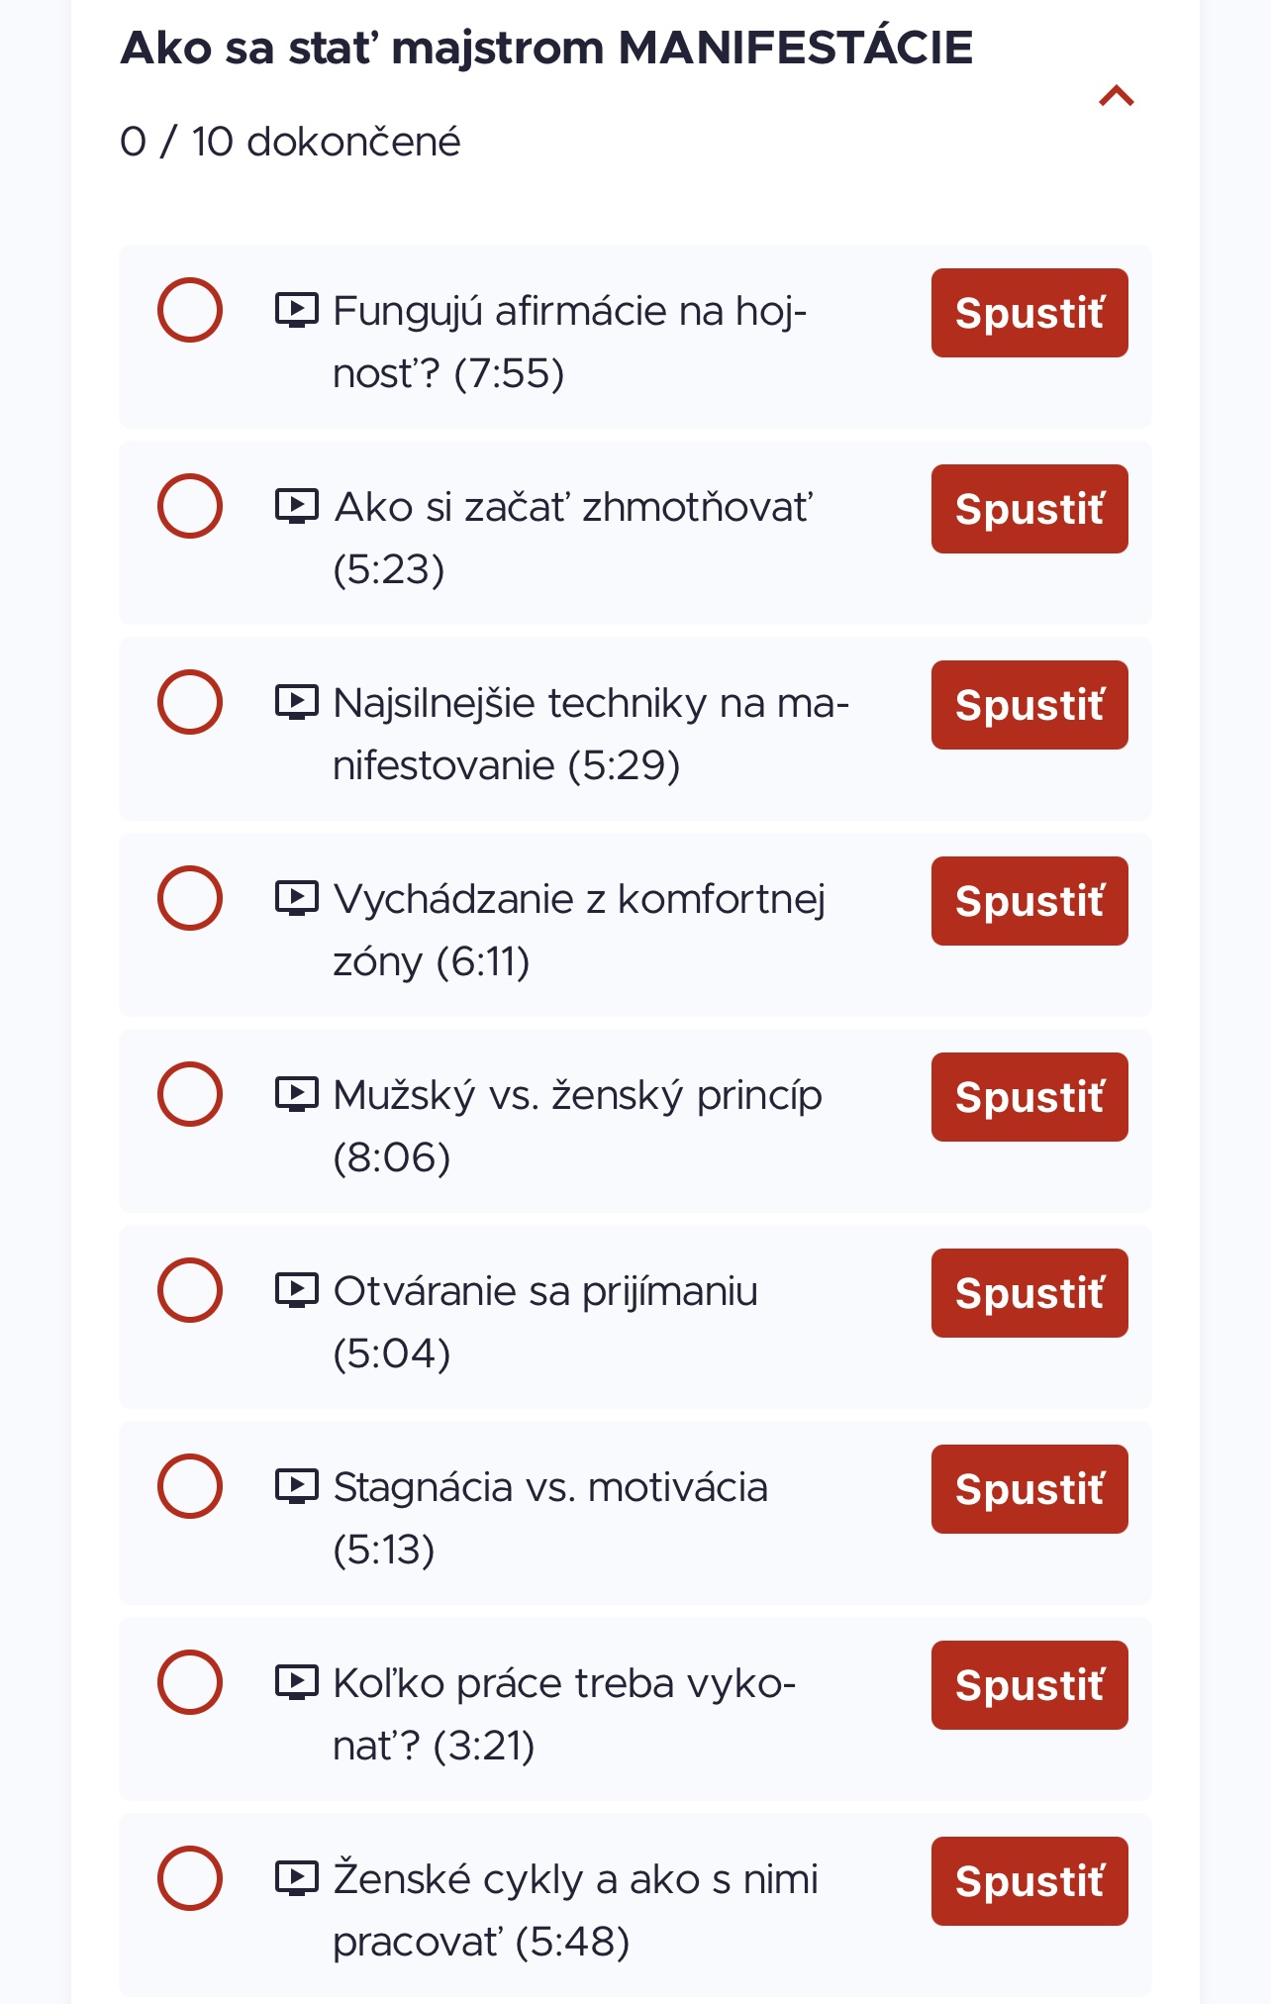Select completion circle for Vychádzanie z komfortnej zóny
The height and width of the screenshot is (2004, 1271).
pos(190,898)
